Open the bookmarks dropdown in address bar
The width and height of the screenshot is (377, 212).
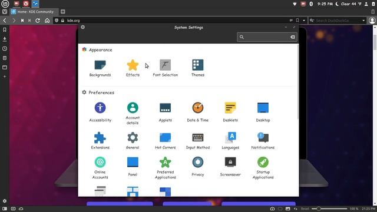coord(304,21)
